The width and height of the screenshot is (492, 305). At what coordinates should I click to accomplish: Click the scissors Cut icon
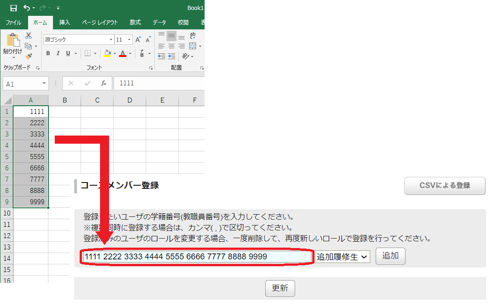tap(29, 36)
